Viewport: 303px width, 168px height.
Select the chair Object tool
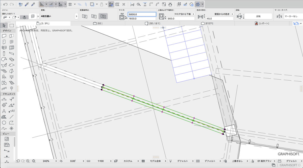[x=4, y=77]
